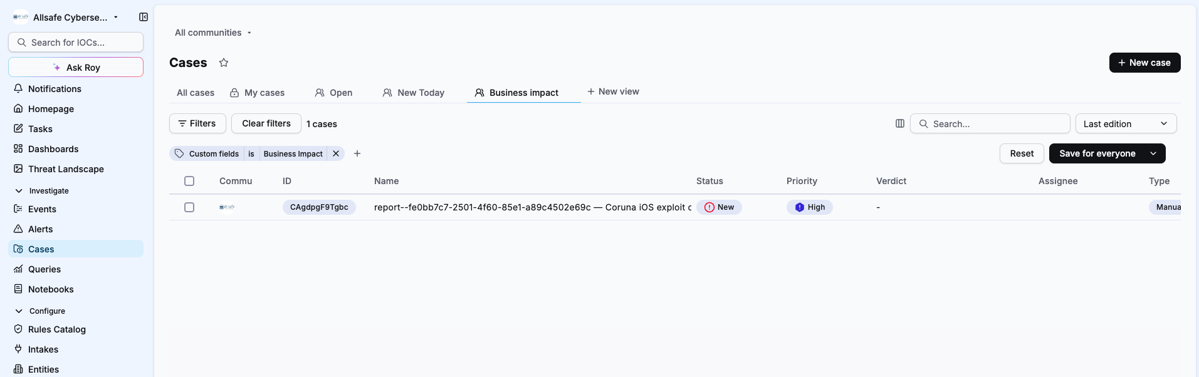Change the 'is' filter operator
Image resolution: width=1199 pixels, height=377 pixels.
[x=251, y=153]
